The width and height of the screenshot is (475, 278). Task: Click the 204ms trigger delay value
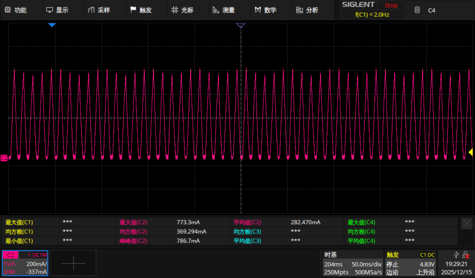tap(333, 264)
